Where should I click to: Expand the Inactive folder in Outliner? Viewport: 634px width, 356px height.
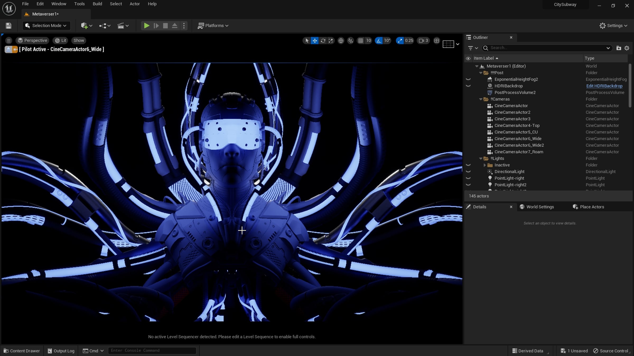tap(484, 165)
